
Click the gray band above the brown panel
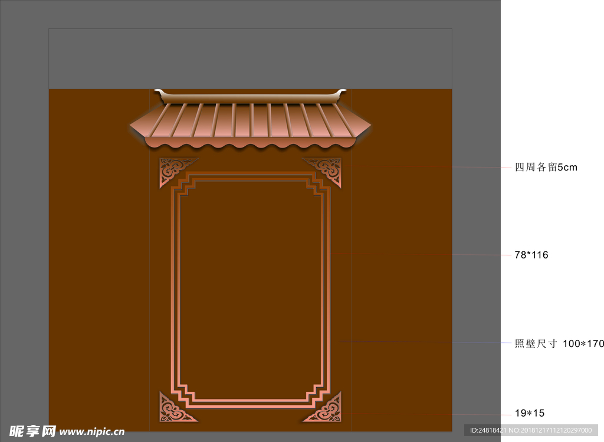(250, 59)
